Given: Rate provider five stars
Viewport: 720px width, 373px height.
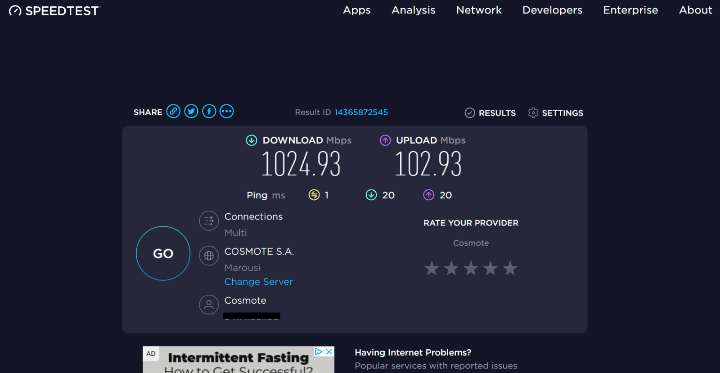Looking at the screenshot, I should (510, 268).
